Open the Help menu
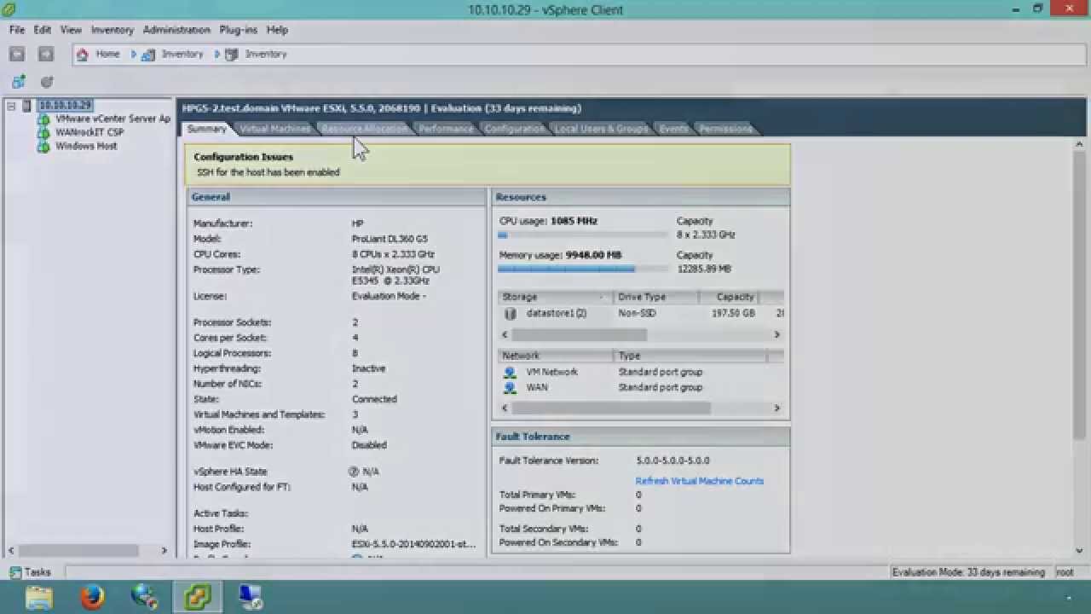The image size is (1091, 614). coord(277,30)
